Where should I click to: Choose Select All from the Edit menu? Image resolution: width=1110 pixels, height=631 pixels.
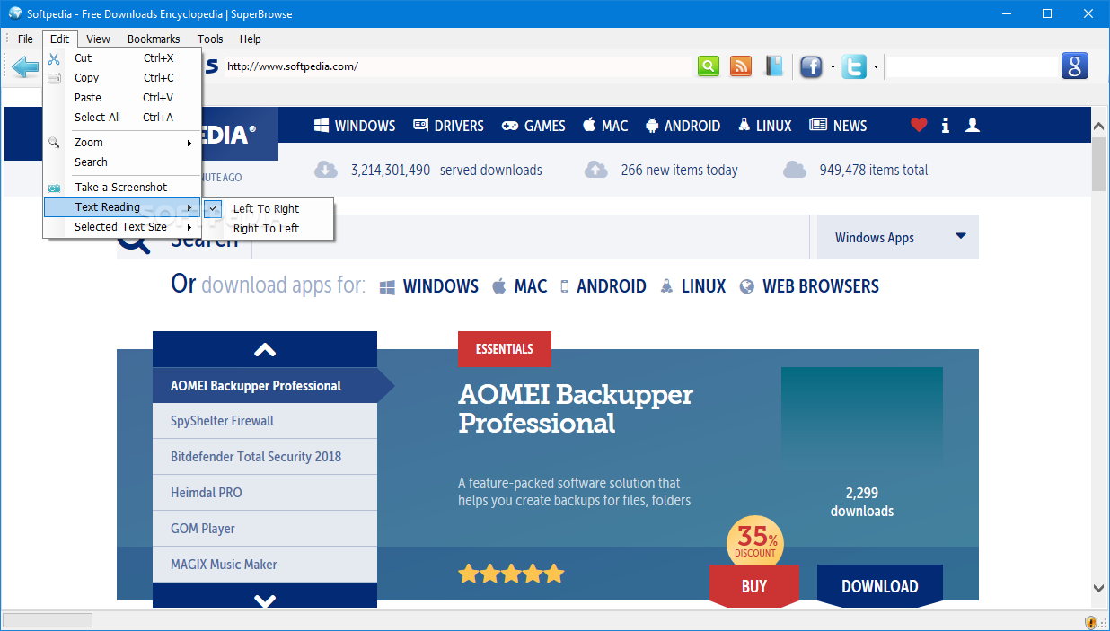pos(122,118)
